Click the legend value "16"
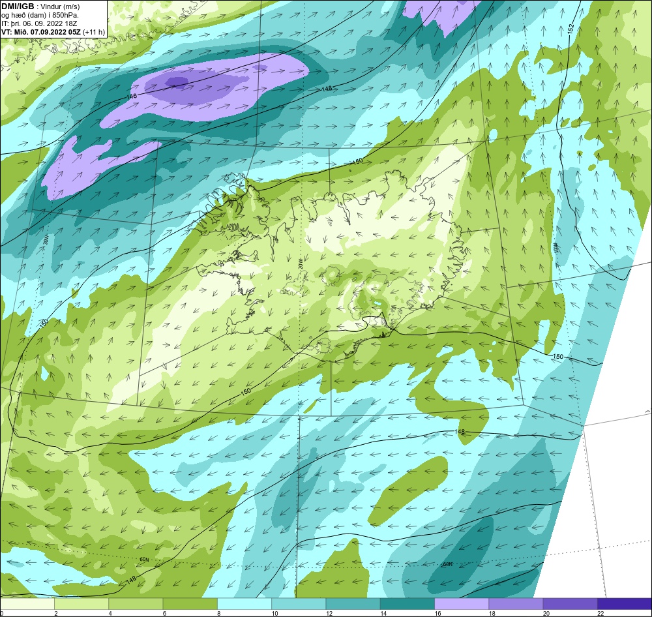 [x=438, y=613]
